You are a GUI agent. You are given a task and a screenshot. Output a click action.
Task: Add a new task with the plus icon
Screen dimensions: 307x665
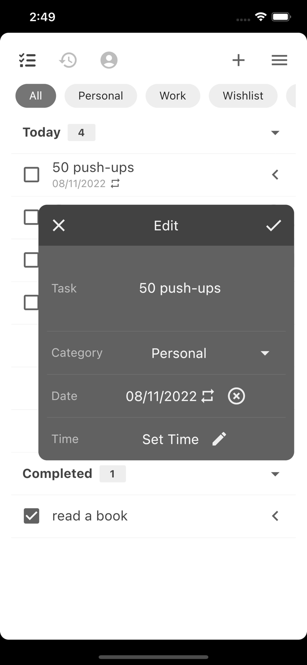[x=238, y=60]
